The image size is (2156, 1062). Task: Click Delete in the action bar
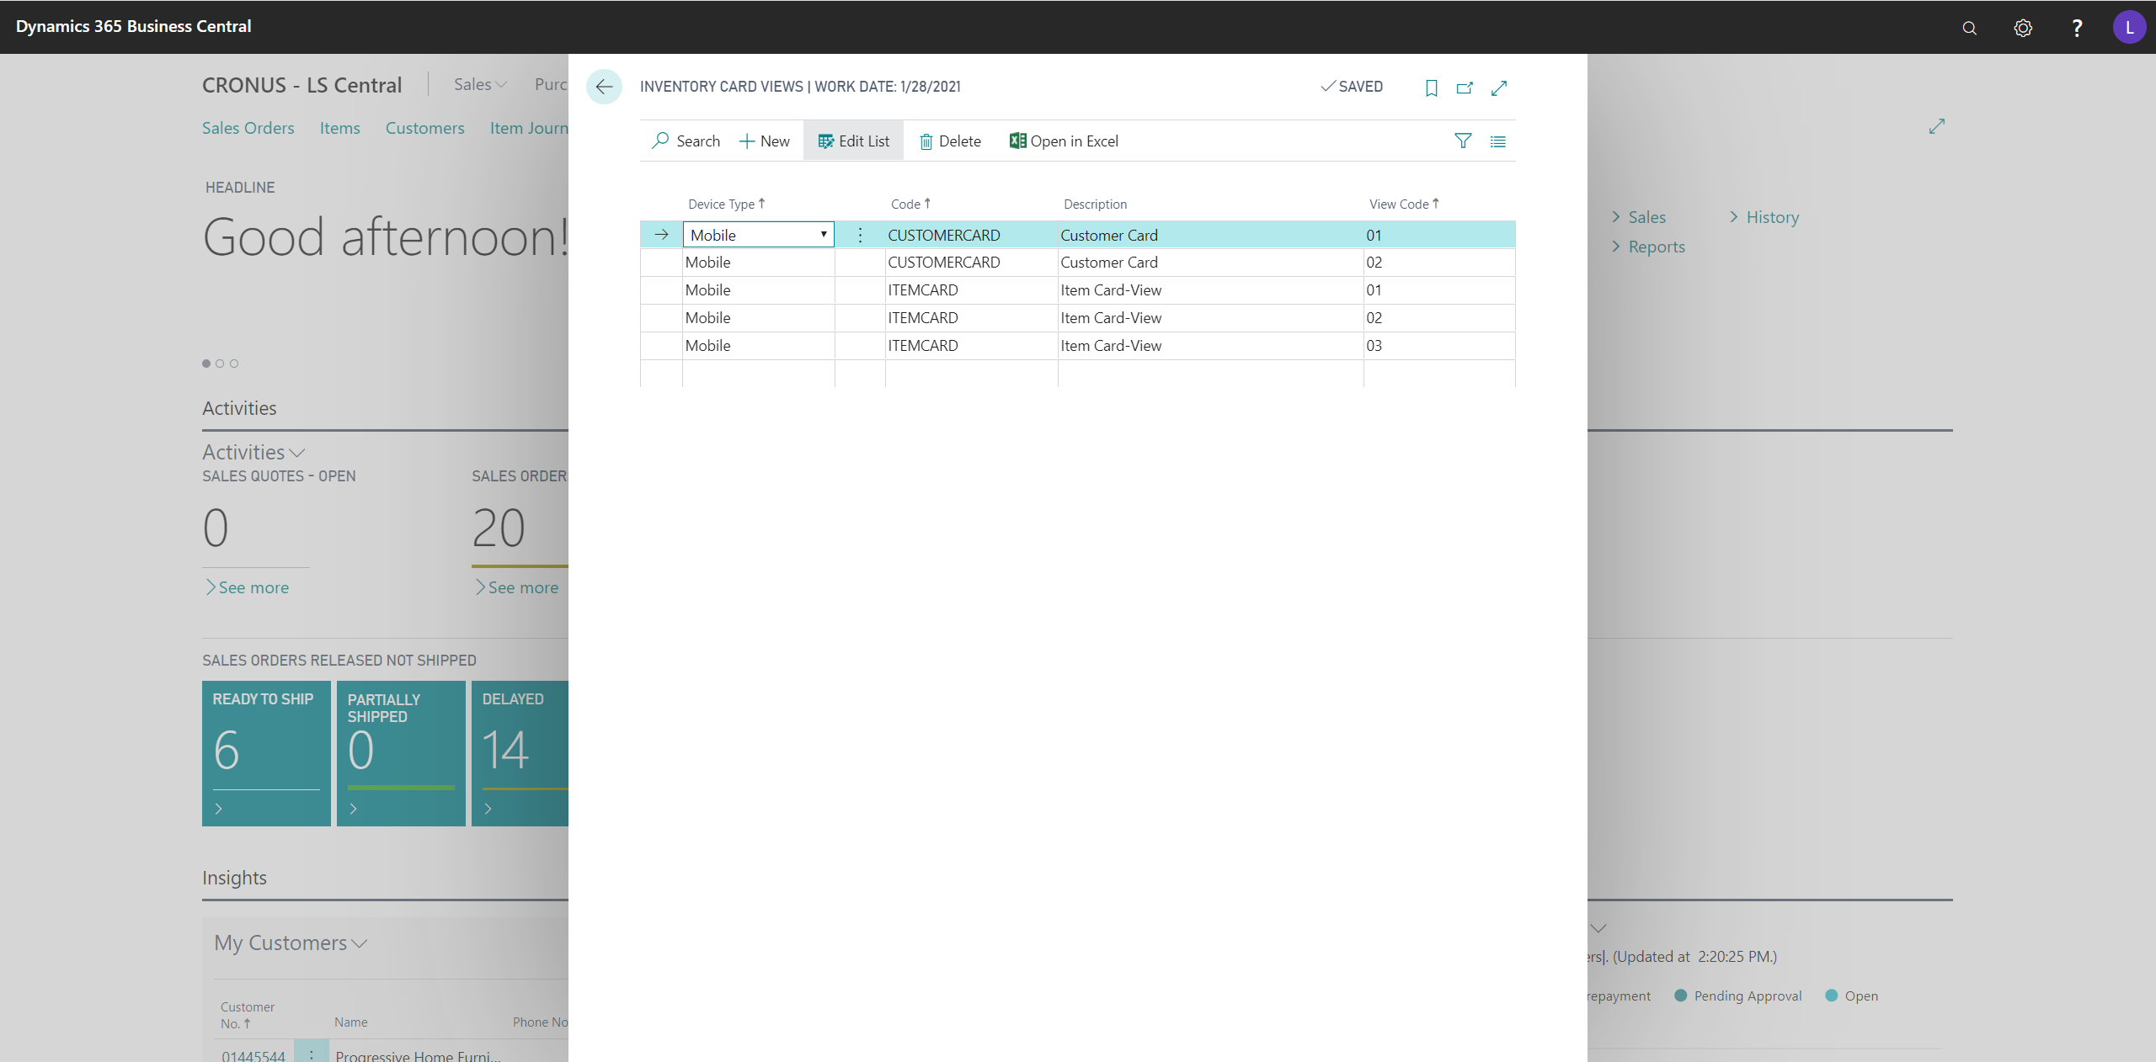[950, 141]
